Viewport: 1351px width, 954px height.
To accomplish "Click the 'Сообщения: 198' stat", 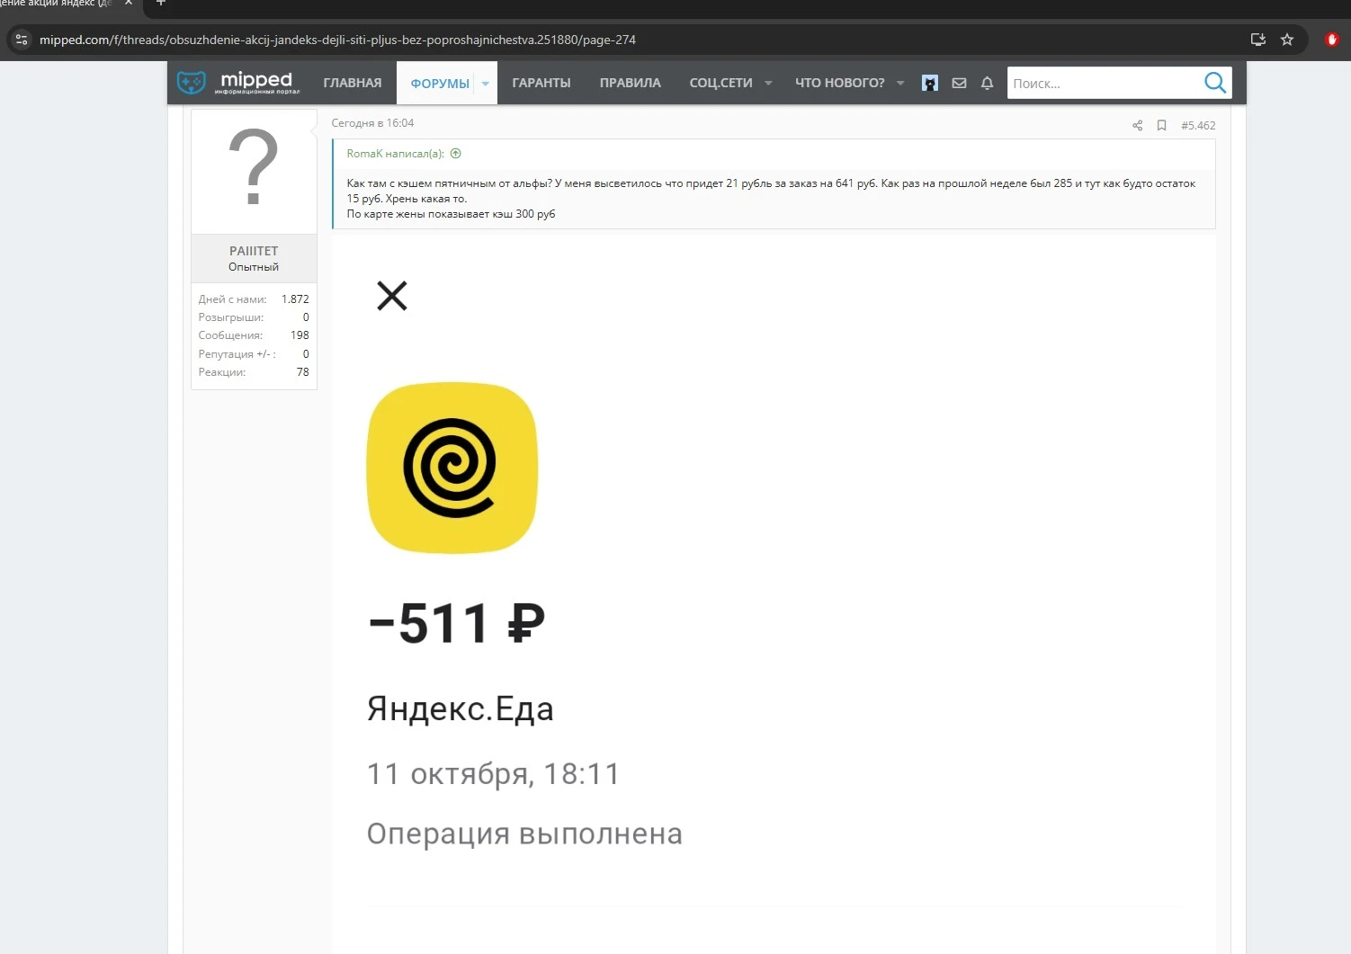I will point(254,335).
